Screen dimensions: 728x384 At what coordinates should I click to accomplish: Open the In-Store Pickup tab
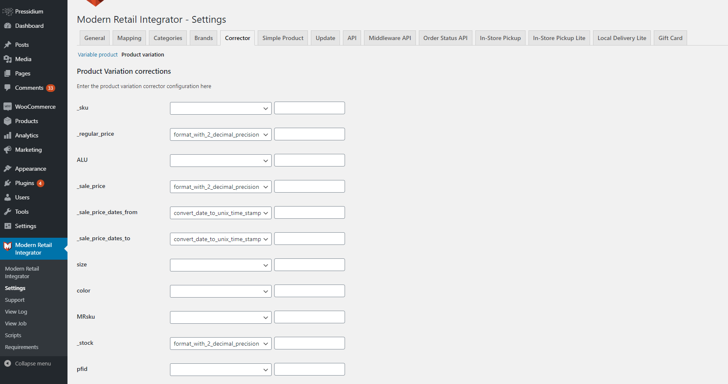coord(500,38)
